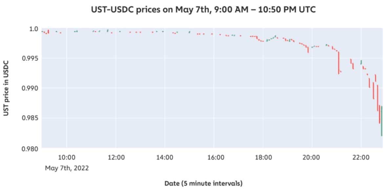This screenshot has height=189, width=389.
Task: Select the 10:00 time axis tick label
Action: 67,158
